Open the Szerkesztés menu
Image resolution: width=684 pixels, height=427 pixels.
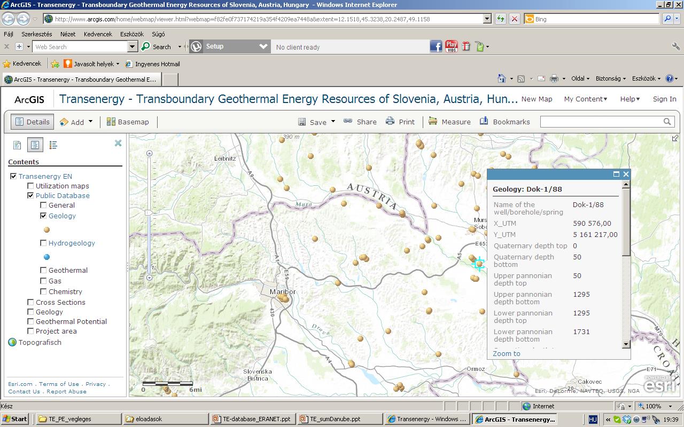[x=37, y=34]
